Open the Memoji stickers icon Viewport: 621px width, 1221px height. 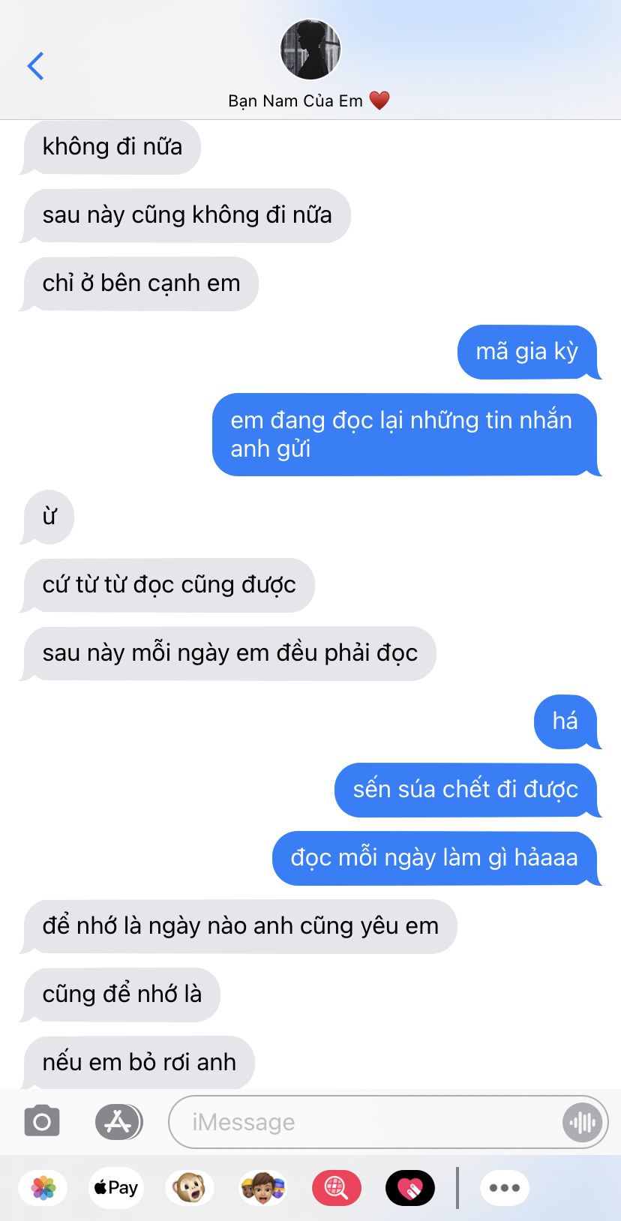pyautogui.click(x=262, y=1188)
